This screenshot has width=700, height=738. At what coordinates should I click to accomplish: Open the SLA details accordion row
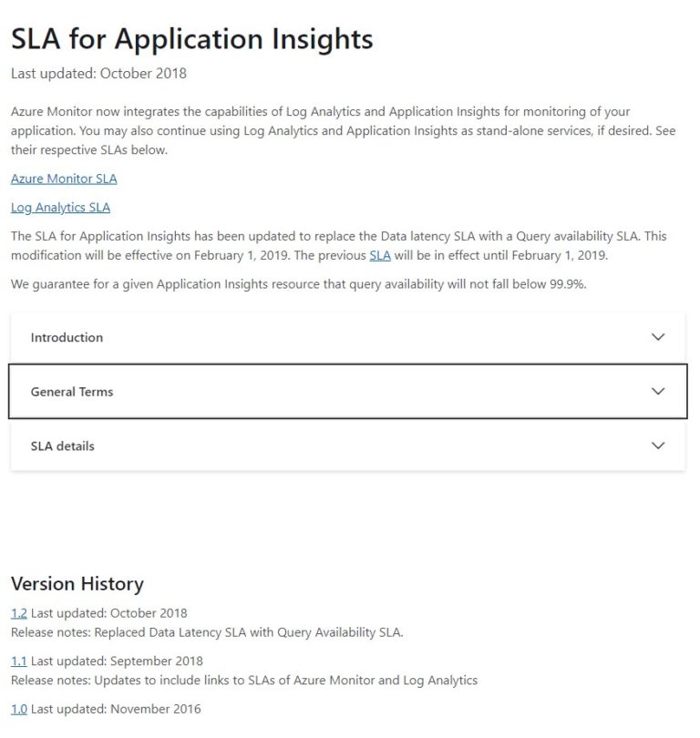pyautogui.click(x=346, y=446)
